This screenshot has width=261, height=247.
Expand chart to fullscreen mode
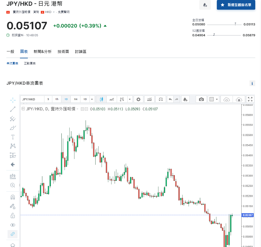pos(250,99)
